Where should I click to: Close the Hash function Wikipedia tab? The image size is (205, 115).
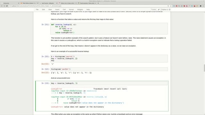[57, 3]
